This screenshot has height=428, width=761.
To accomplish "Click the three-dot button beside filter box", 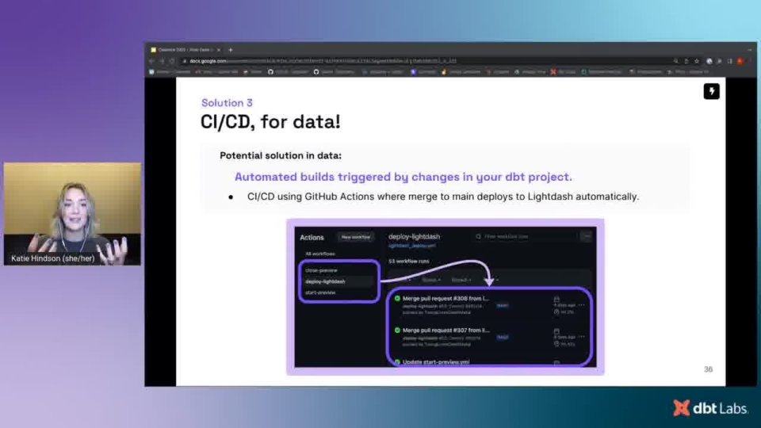I will point(587,236).
